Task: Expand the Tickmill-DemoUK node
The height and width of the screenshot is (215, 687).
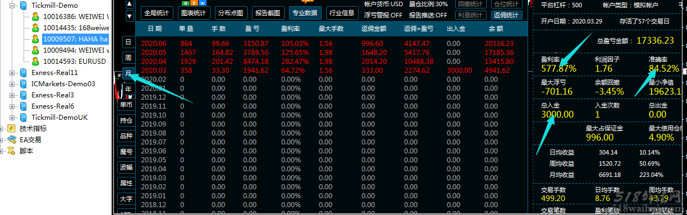Action: coord(12,118)
